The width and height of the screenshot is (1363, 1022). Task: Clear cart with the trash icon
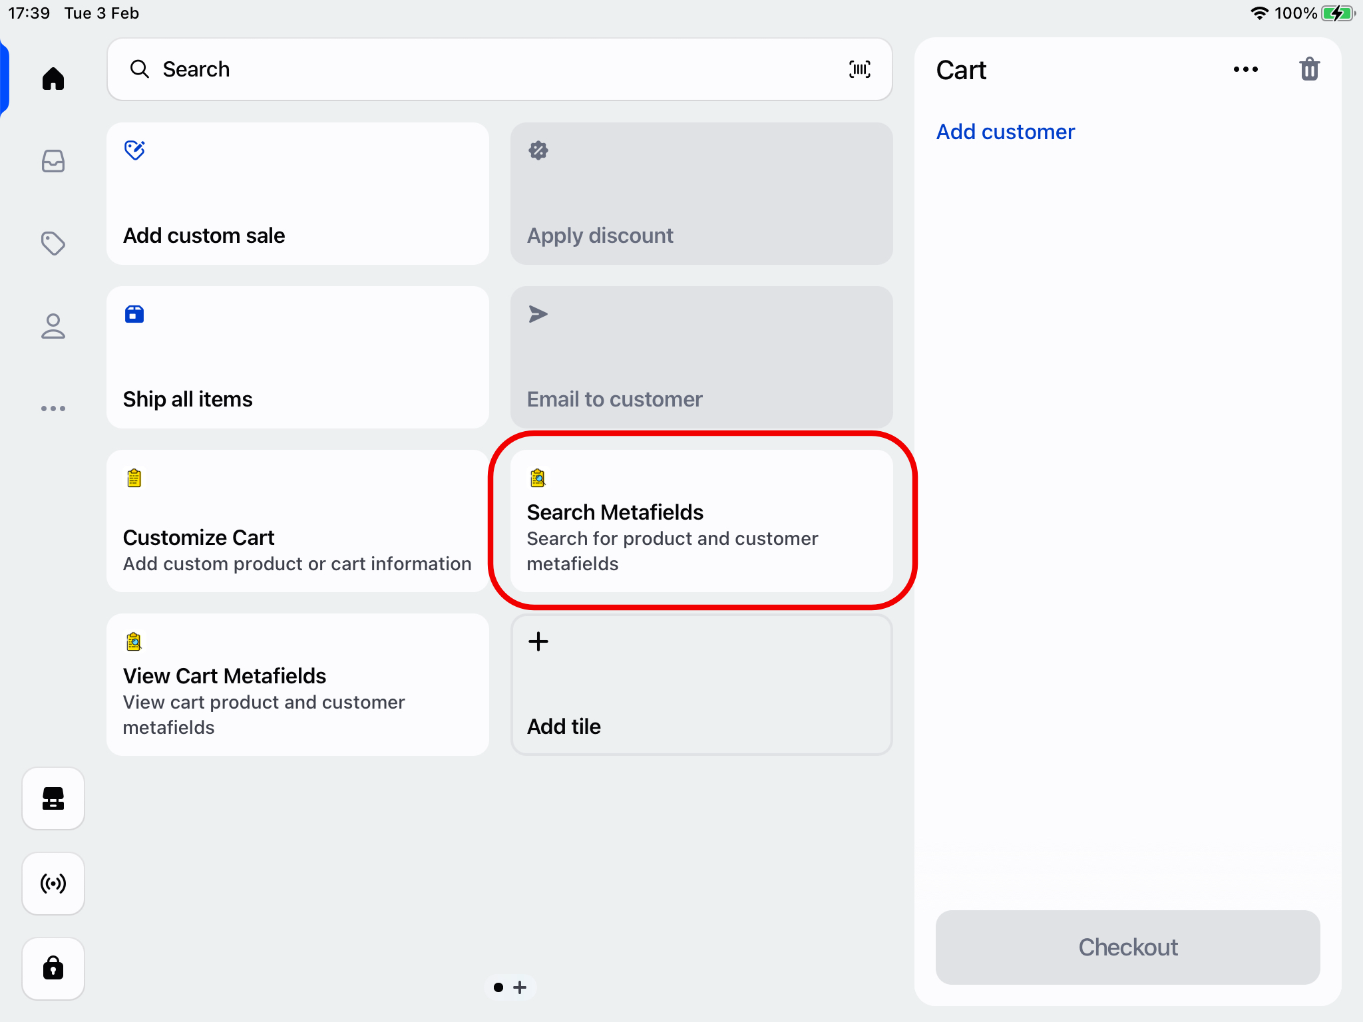click(1309, 69)
